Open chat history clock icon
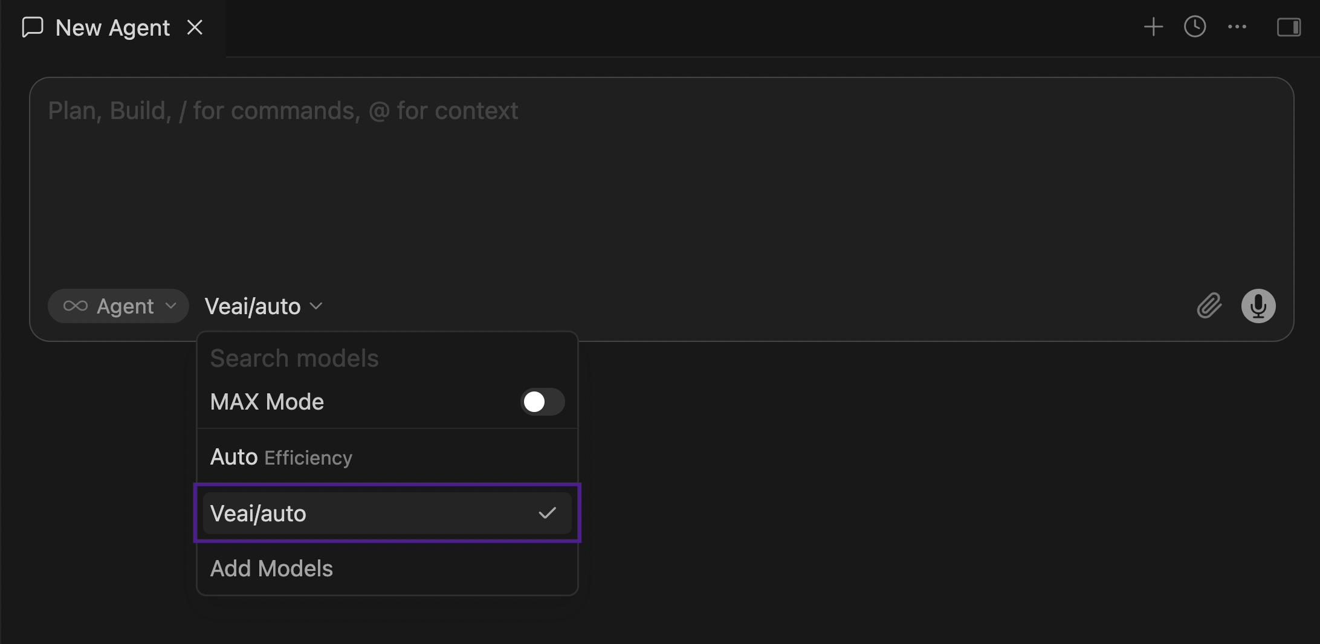 click(1195, 27)
